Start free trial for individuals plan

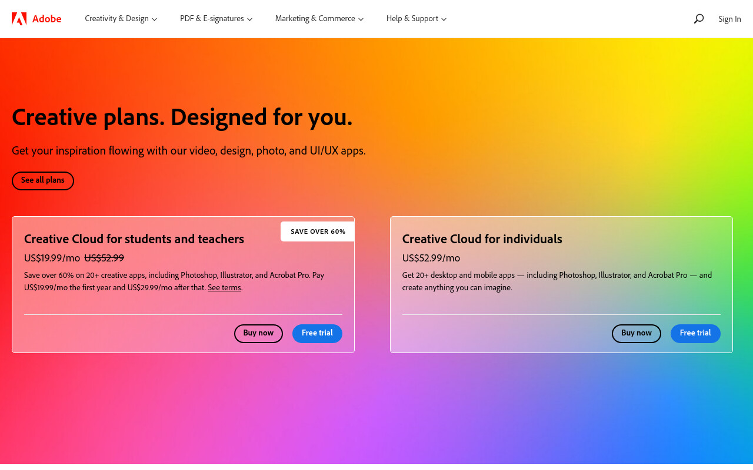click(x=695, y=334)
